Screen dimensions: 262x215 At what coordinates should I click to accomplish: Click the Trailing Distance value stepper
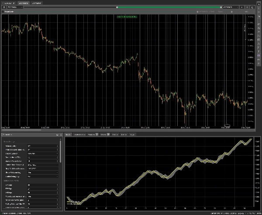[57, 204]
